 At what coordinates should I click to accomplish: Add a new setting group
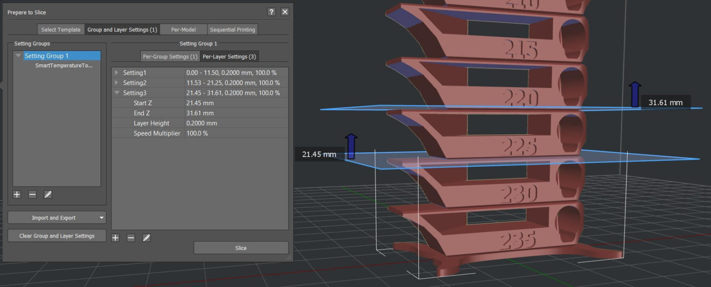point(16,194)
